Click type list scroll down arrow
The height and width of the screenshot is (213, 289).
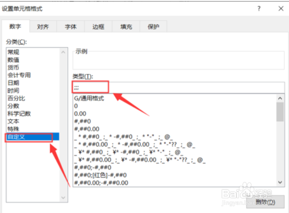click(280, 182)
